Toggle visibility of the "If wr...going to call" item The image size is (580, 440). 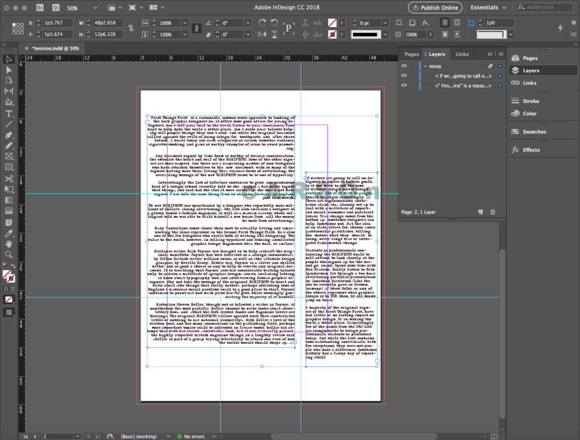pyautogui.click(x=404, y=76)
